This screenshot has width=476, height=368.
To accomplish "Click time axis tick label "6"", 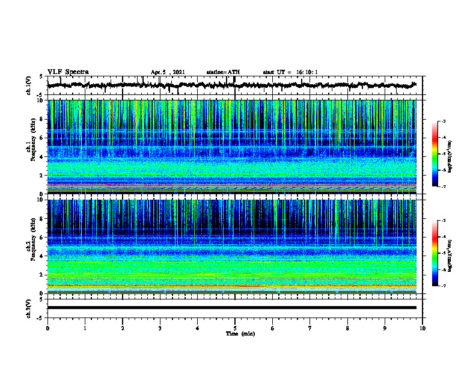I will point(273,328).
